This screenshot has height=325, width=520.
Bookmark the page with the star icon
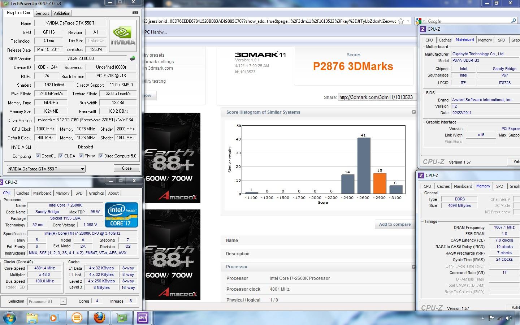pos(401,21)
